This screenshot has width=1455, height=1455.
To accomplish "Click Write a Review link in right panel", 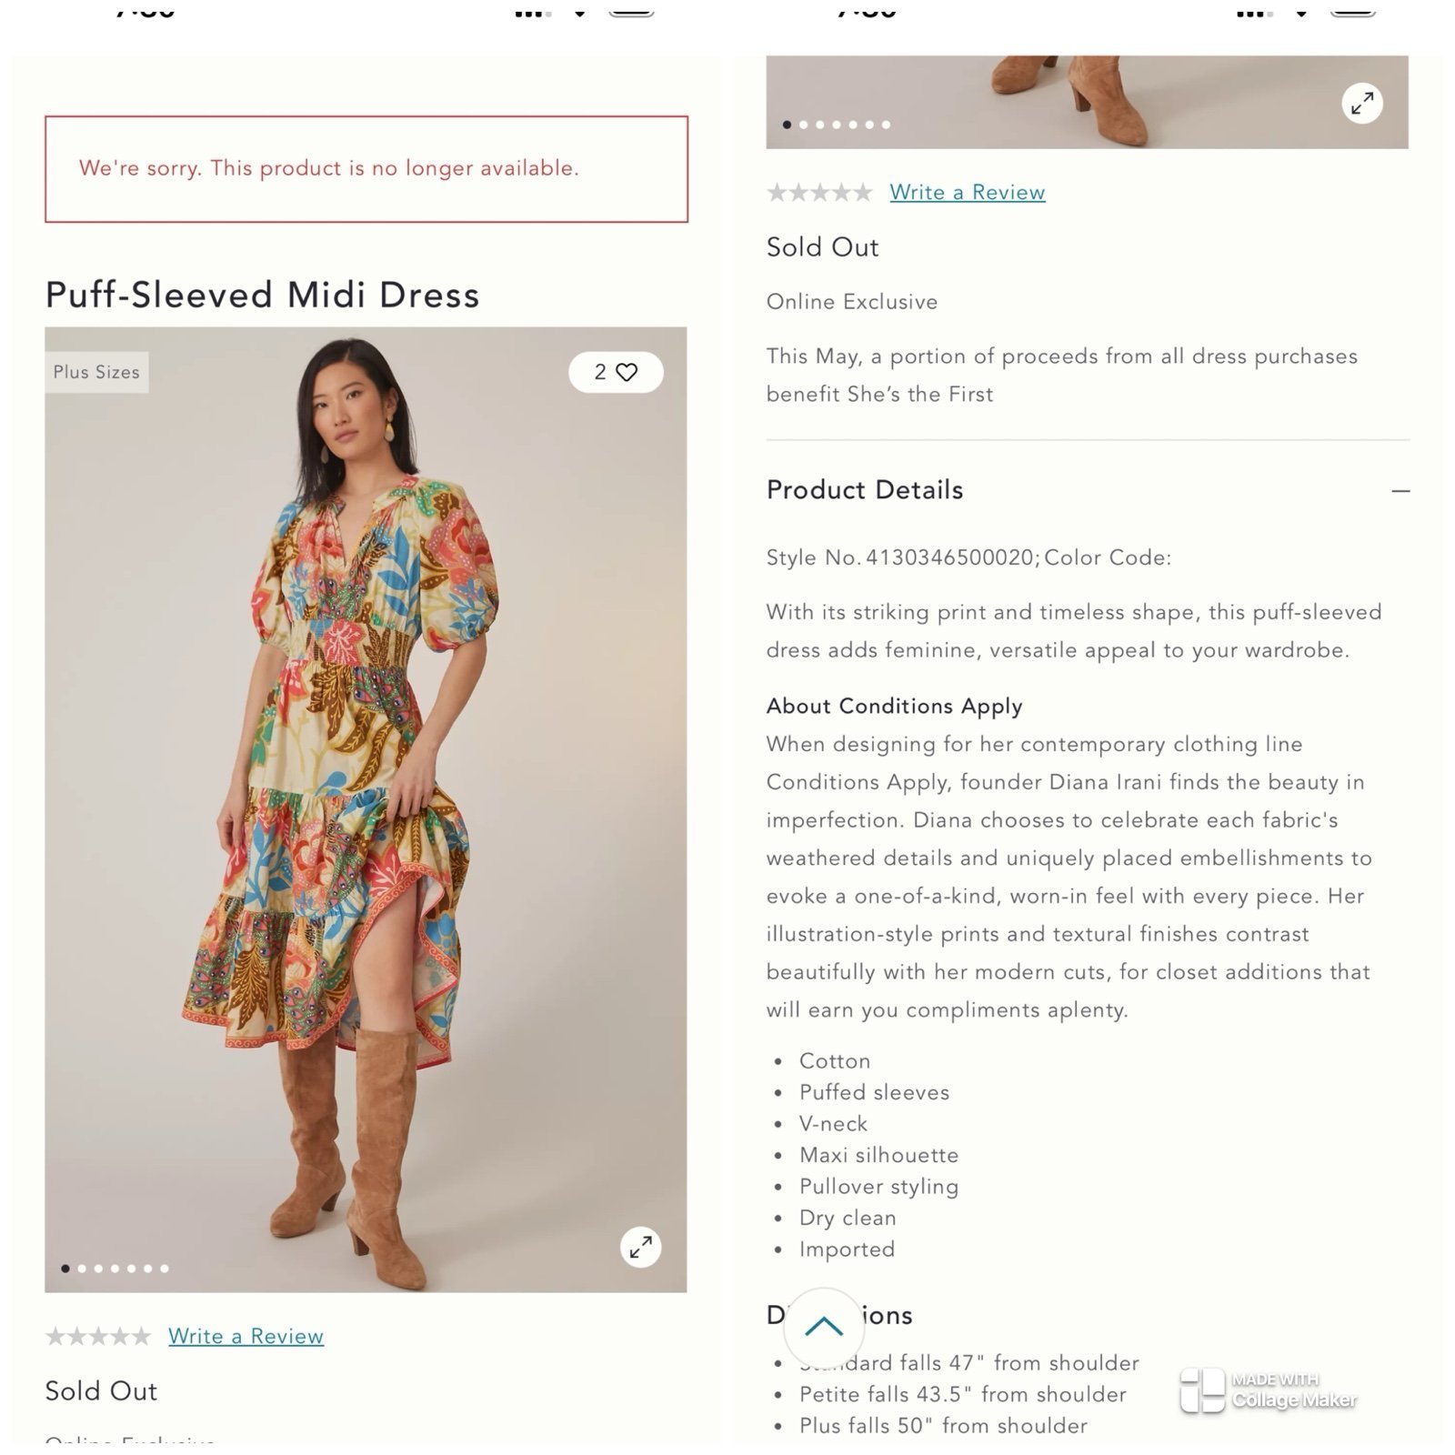I will (x=968, y=192).
